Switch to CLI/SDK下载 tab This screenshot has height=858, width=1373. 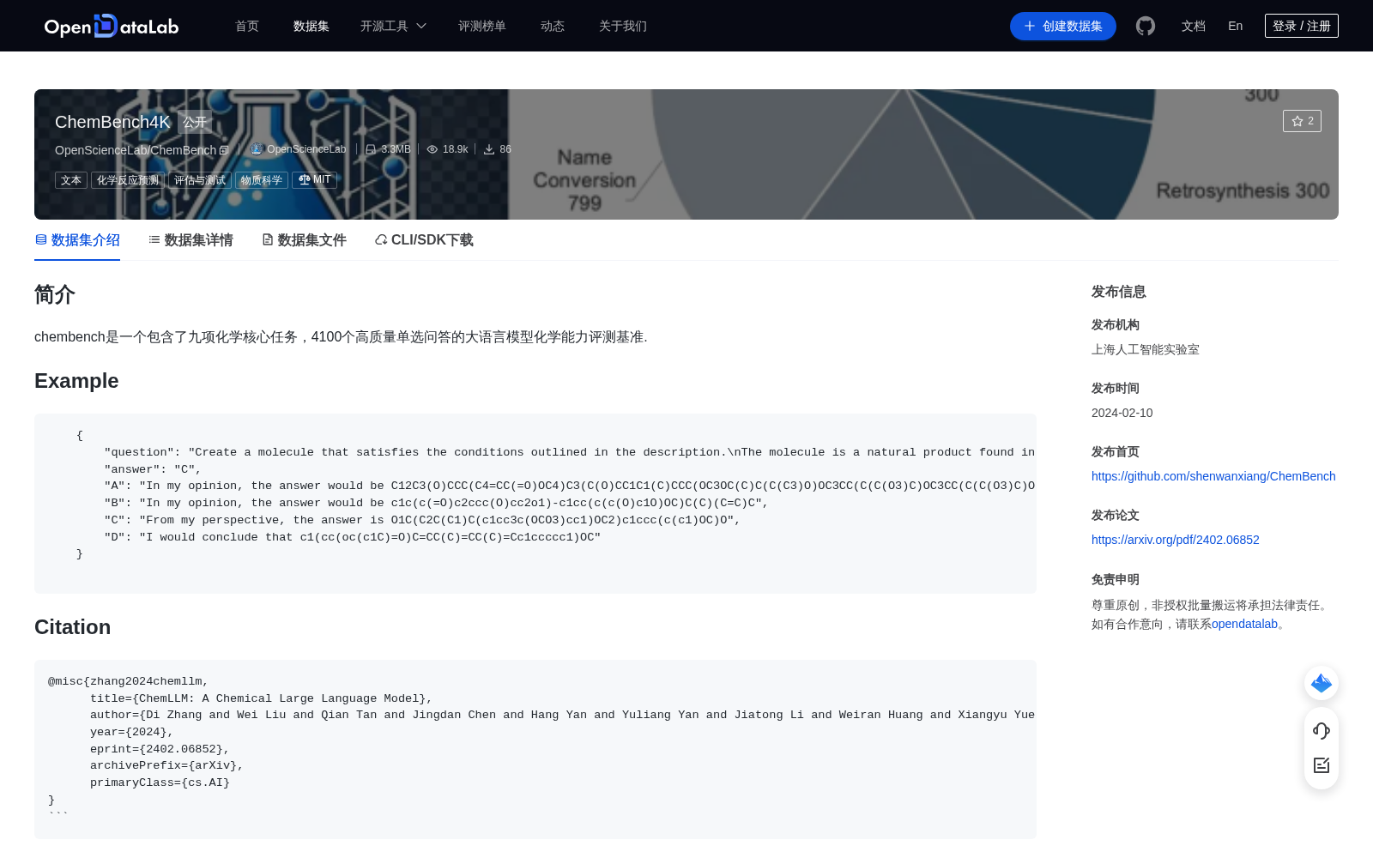(x=424, y=240)
